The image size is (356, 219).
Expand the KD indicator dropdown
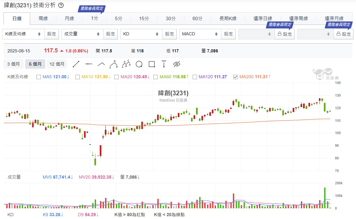[x=141, y=34]
